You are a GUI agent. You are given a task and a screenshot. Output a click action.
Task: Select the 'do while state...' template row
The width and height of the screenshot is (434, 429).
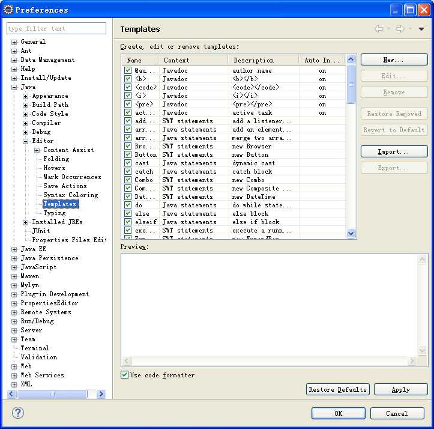tap(234, 205)
